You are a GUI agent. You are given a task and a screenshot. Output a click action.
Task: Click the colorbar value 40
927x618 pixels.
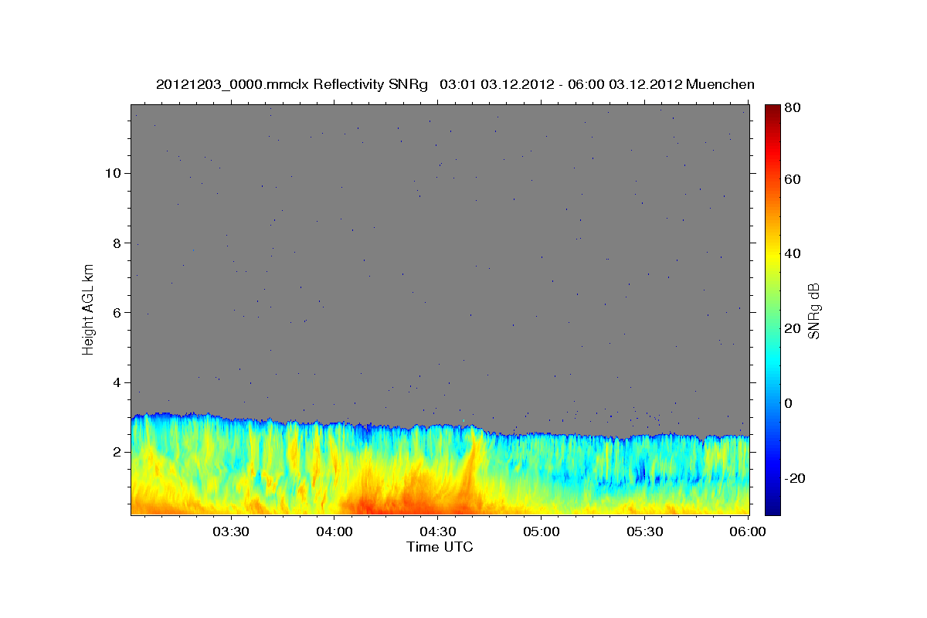click(x=794, y=253)
